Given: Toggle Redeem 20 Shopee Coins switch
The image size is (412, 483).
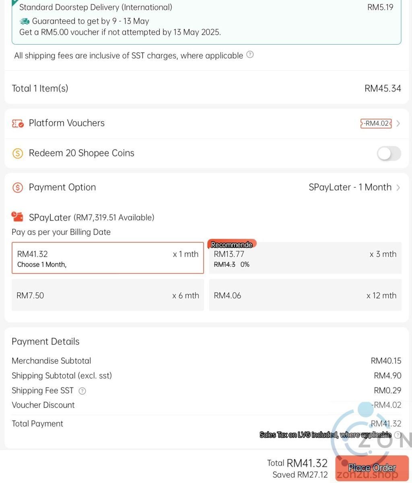Looking at the screenshot, I should pyautogui.click(x=389, y=153).
